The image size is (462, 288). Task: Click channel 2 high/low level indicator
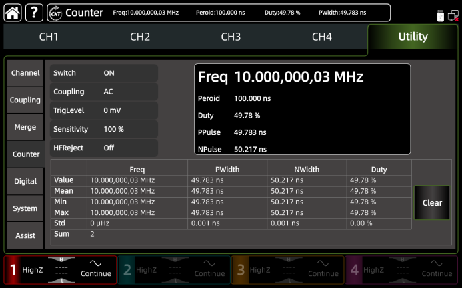175,270
